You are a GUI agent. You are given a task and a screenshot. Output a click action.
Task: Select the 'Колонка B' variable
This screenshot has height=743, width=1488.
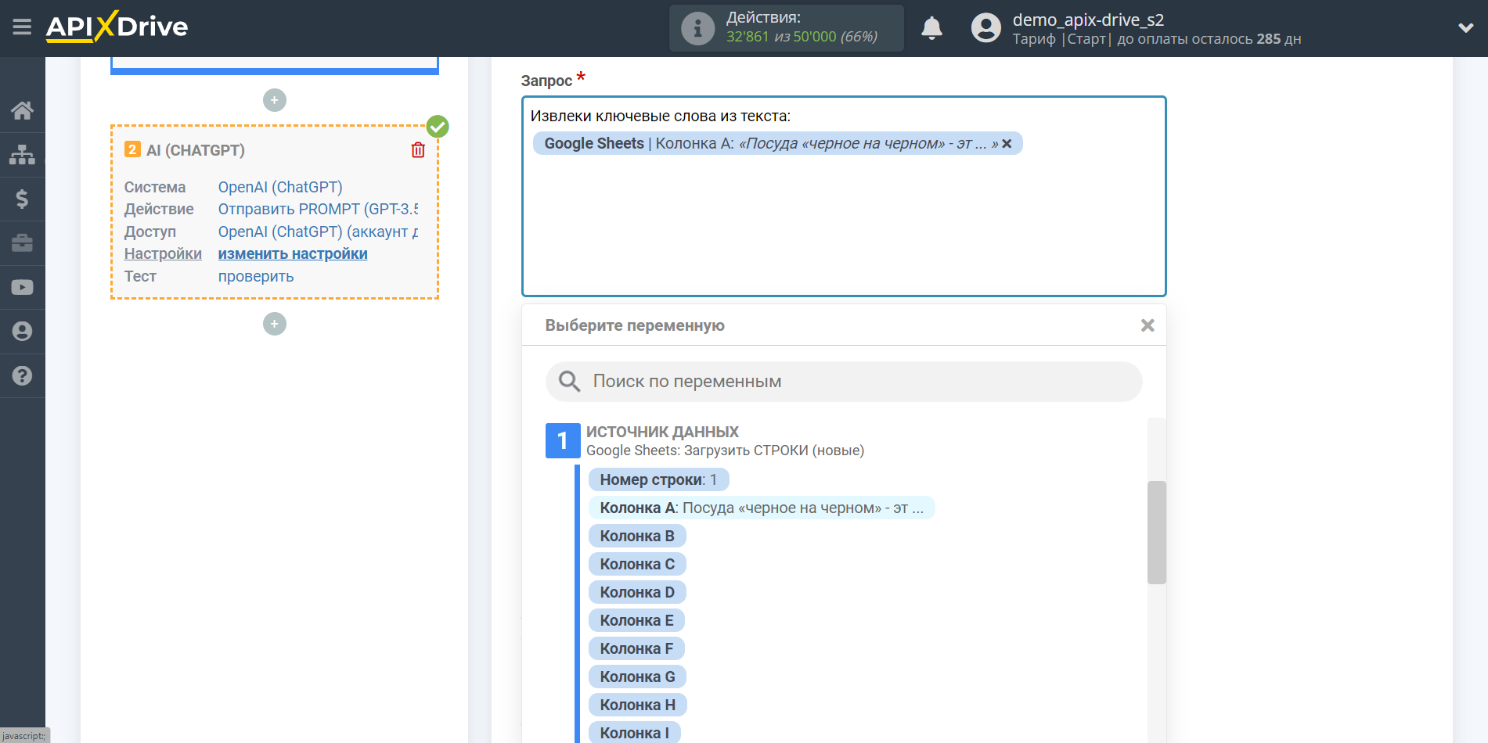[x=637, y=536]
